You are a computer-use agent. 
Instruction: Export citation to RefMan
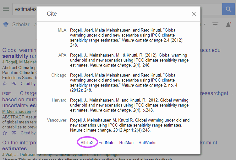(126, 142)
